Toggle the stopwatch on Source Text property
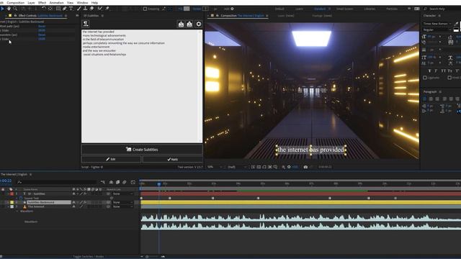The width and height of the screenshot is (461, 259). pos(21,199)
